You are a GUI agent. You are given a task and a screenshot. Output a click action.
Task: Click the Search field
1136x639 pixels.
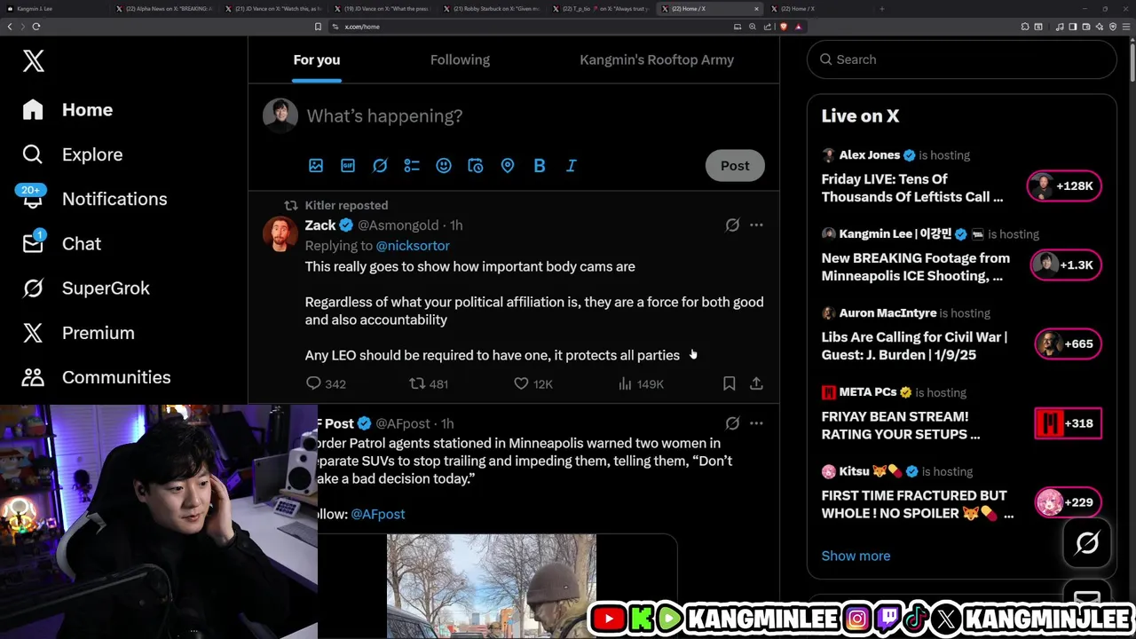point(962,59)
